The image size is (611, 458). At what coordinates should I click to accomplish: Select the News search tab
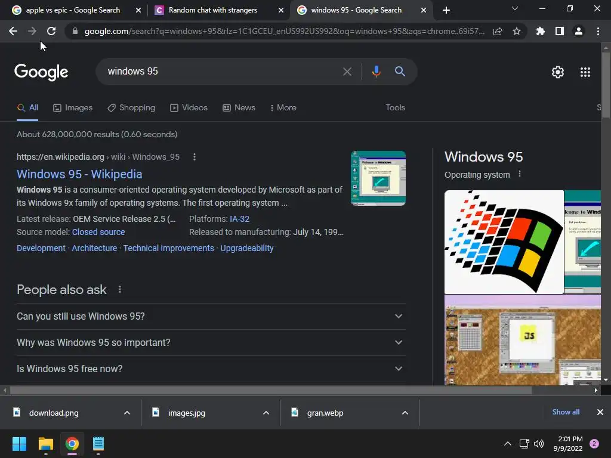(x=239, y=108)
